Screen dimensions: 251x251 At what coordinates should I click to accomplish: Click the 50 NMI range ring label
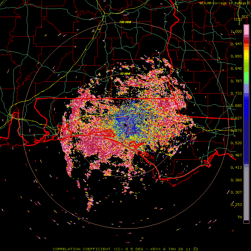(x=125, y=74)
